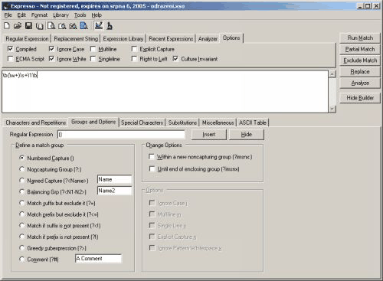Open the Expression Library tab
This screenshot has width=383, height=281.
pyautogui.click(x=123, y=39)
